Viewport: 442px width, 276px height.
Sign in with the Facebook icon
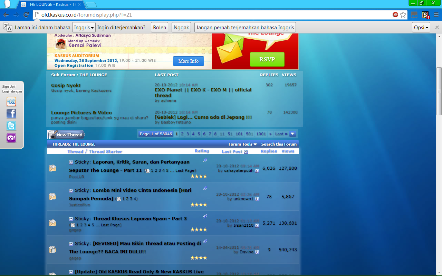[11, 114]
